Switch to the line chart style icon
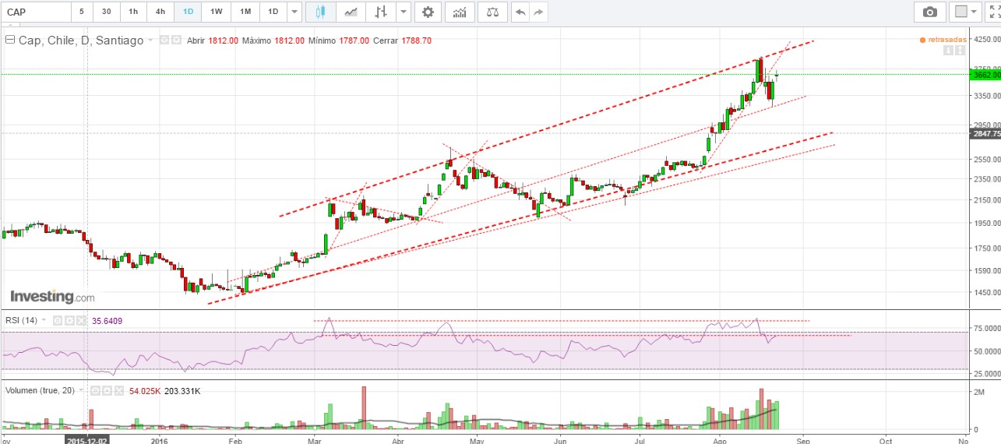This screenshot has height=444, width=1001. coord(351,12)
